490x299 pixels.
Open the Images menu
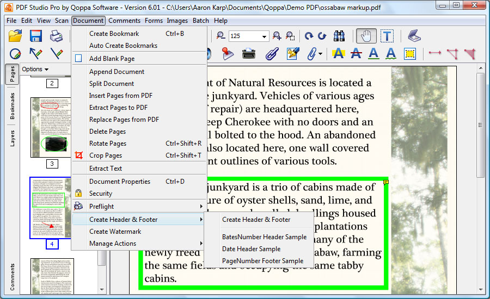177,21
